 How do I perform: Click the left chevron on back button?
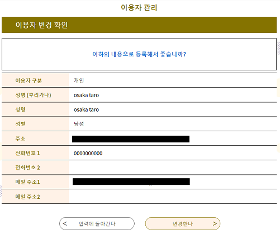(65, 223)
